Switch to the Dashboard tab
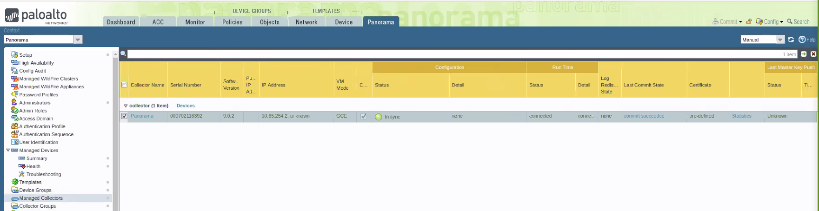Image resolution: width=819 pixels, height=211 pixels. pos(121,22)
